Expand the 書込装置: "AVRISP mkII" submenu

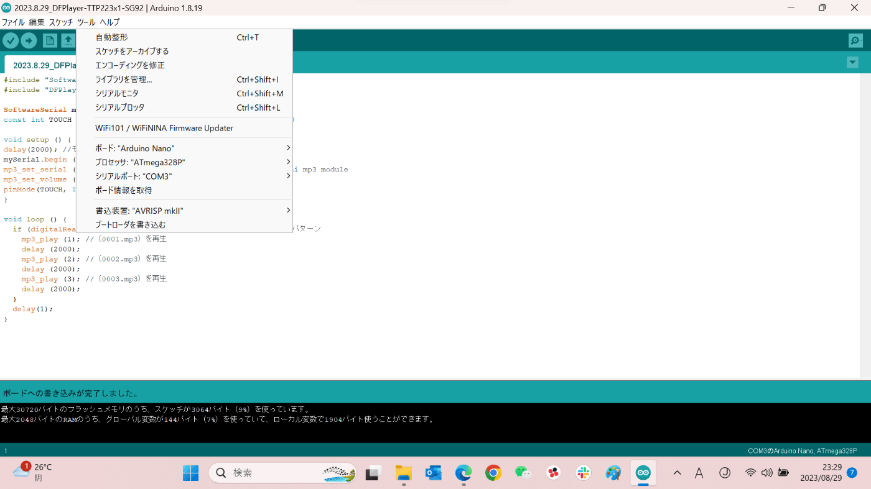tap(184, 211)
